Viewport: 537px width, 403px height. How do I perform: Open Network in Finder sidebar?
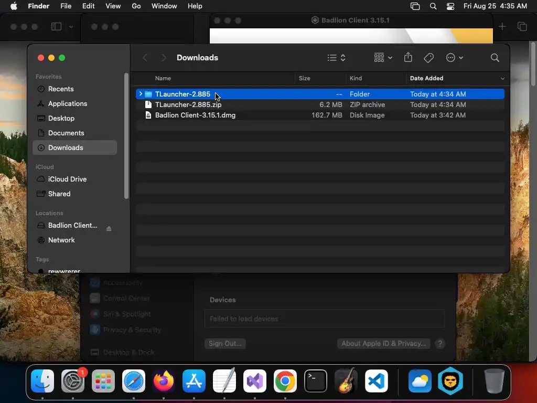[74, 240]
